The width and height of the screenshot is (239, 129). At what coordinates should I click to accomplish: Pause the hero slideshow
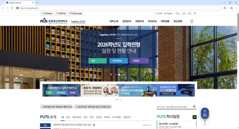(111, 74)
